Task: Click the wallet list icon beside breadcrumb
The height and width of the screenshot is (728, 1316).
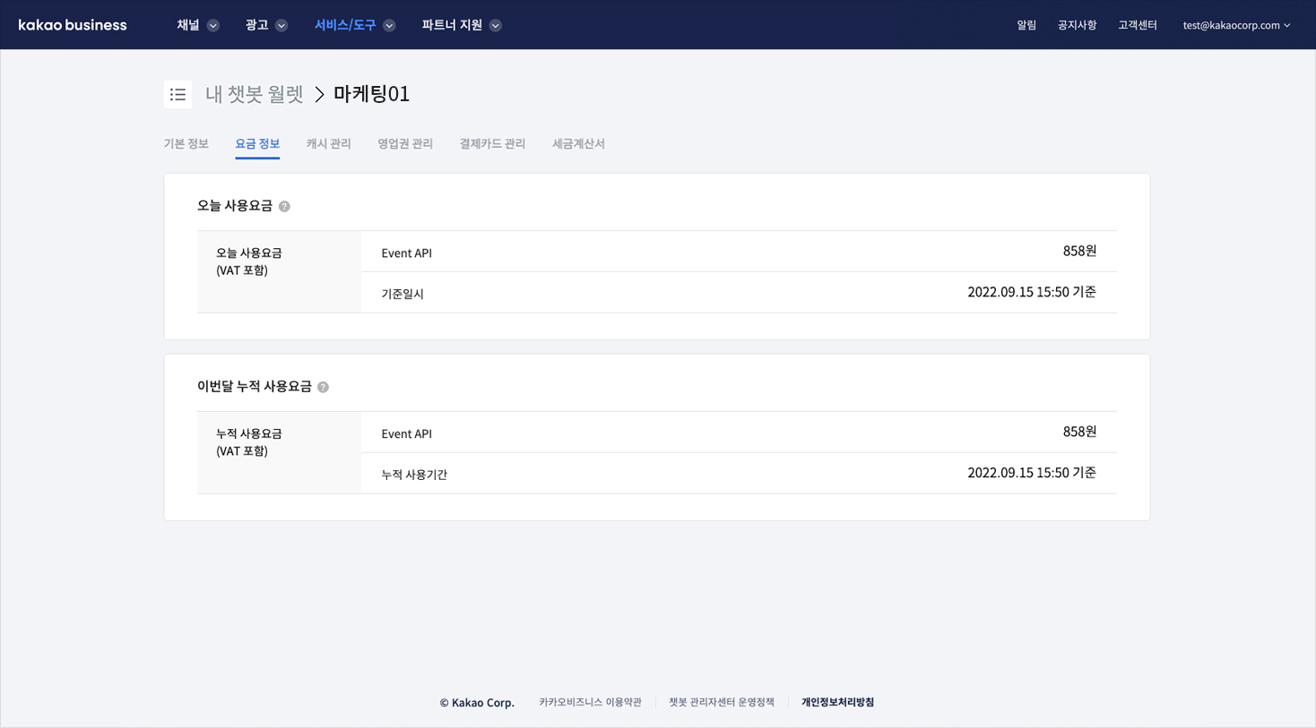Action: pos(177,94)
